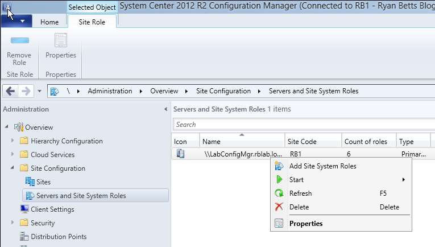This screenshot has width=435, height=247.
Task: Click the Sites node icon
Action: tap(30, 182)
